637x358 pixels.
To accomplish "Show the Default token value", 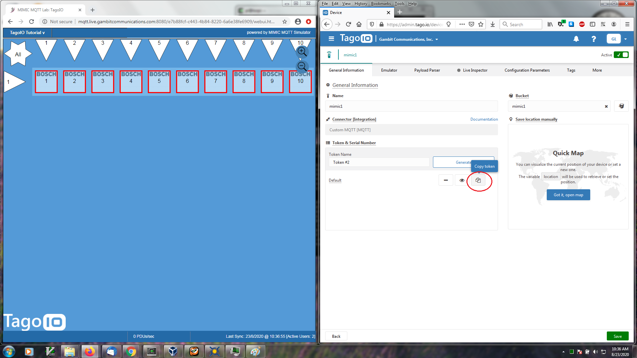I will [x=462, y=180].
